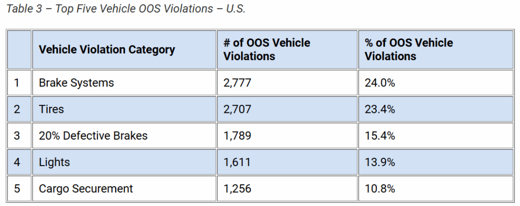The image size is (520, 206).
Task: Select the 23.4% percentage cell
Action: (x=380, y=109)
